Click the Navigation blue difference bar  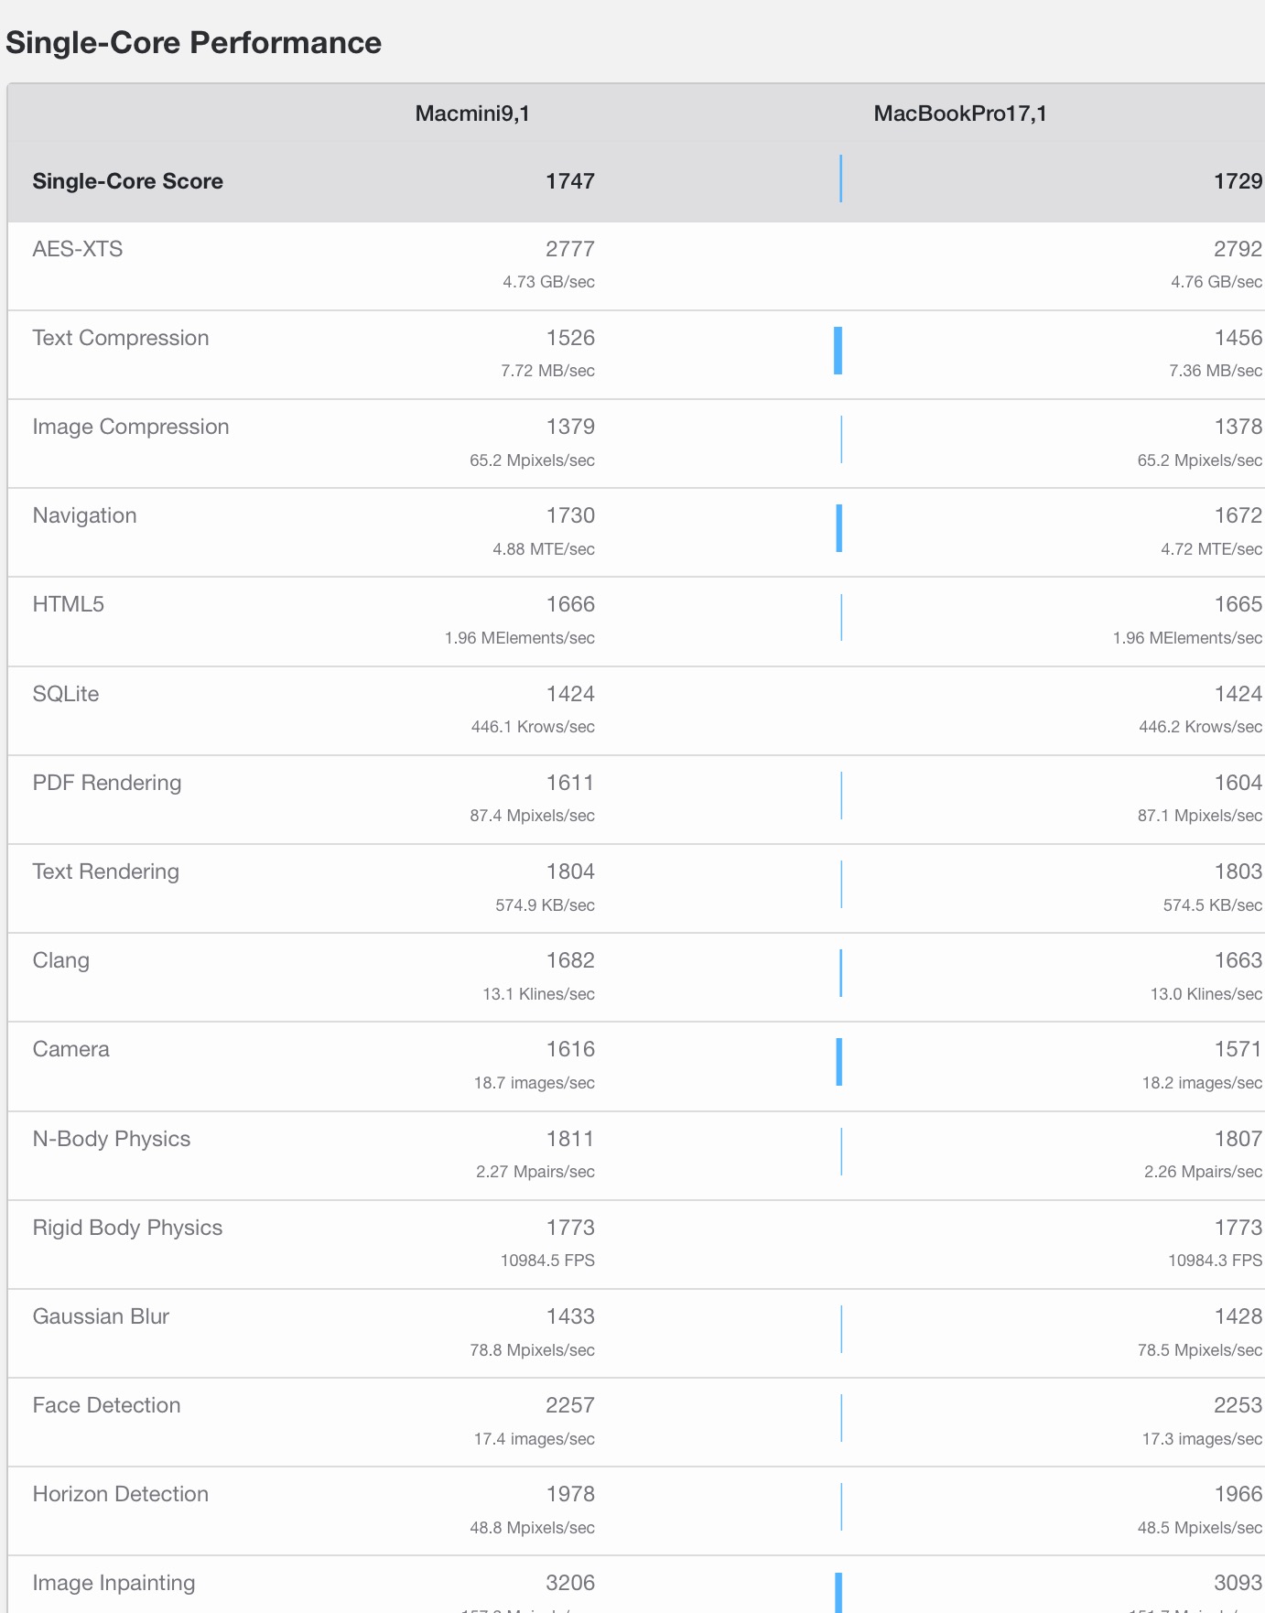[838, 528]
